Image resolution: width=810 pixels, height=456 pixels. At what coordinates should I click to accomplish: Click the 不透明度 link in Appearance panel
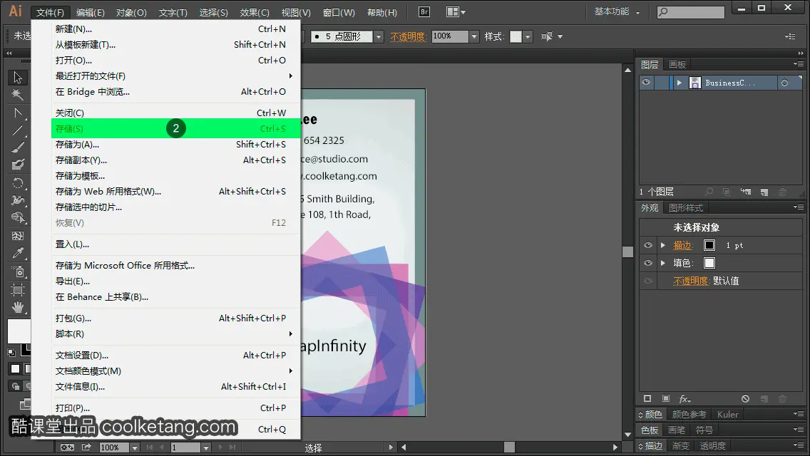(x=690, y=281)
